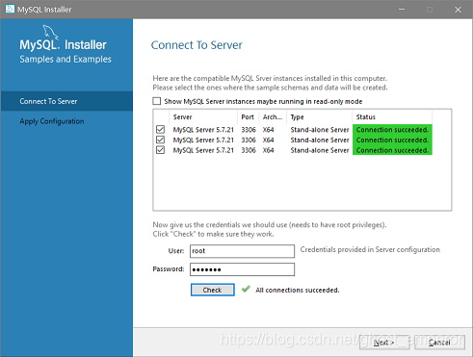
Task: Select Connect To Server step in sidebar
Action: coord(66,101)
